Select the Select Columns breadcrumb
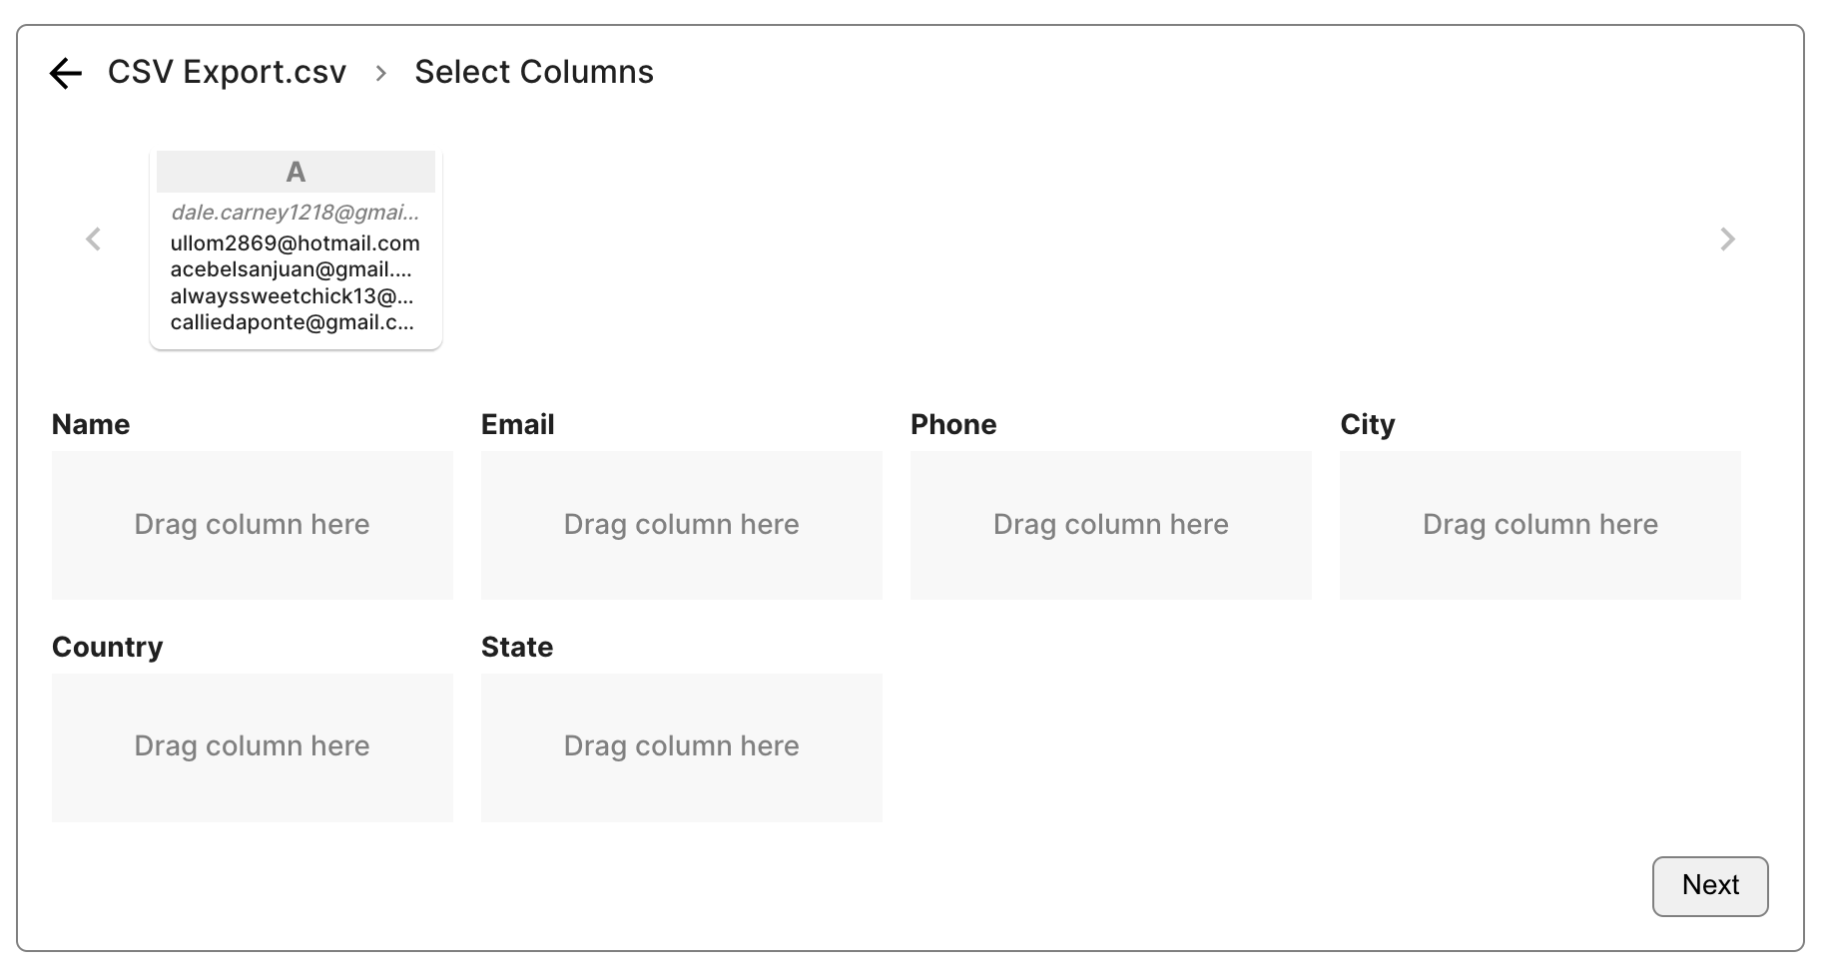 [x=533, y=73]
